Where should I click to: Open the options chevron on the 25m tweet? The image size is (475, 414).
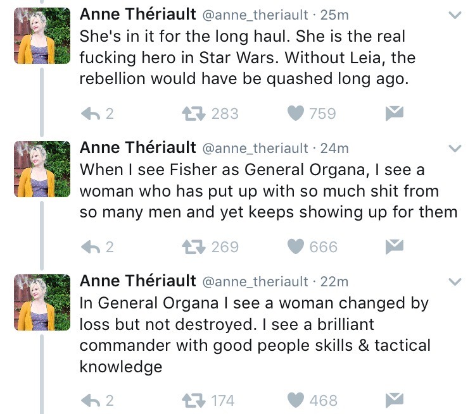454,16
